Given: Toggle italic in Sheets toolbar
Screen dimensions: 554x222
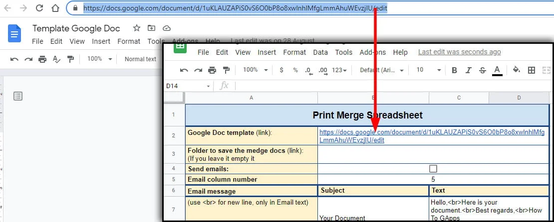Looking at the screenshot, I should click(469, 70).
